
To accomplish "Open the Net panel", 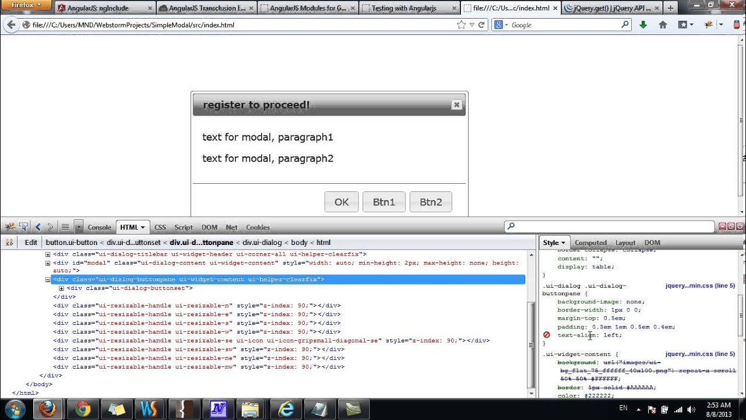I will pos(231,228).
